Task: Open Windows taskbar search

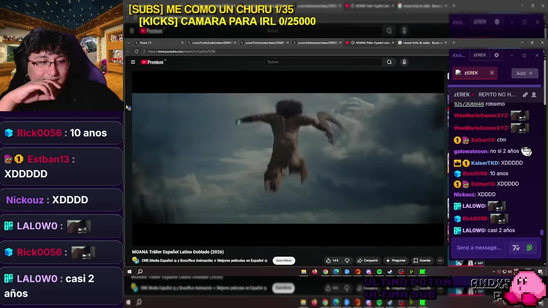Action: point(140,272)
